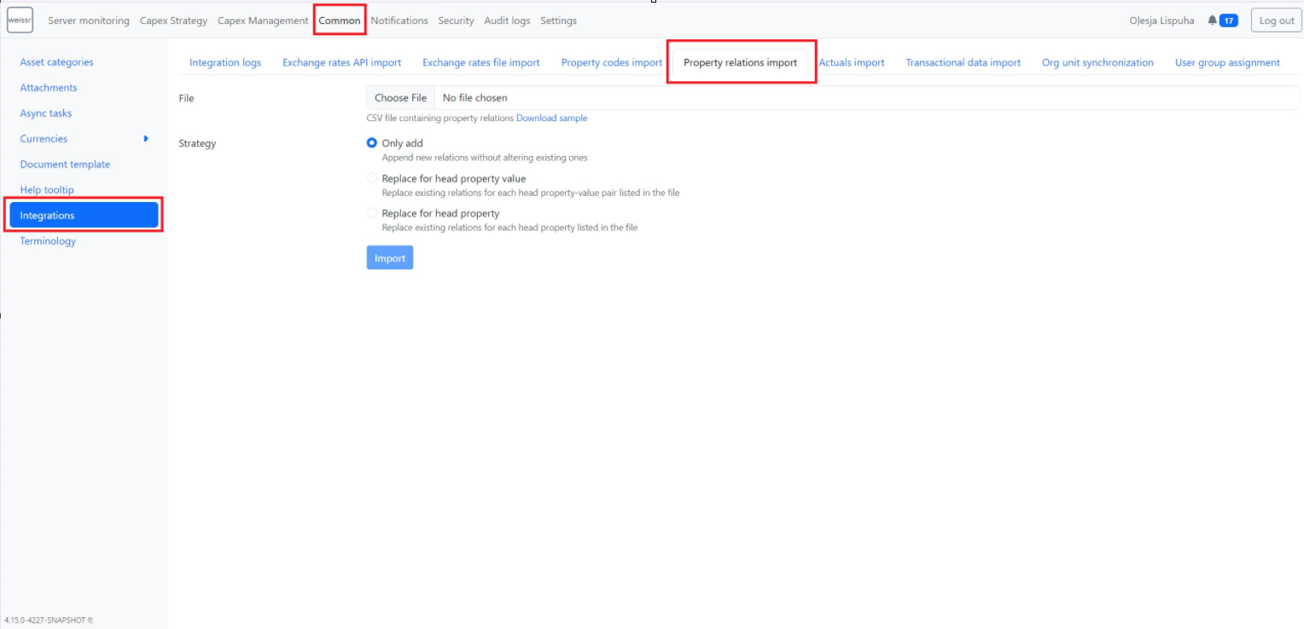This screenshot has height=629, width=1304.
Task: Select the Only add strategy
Action: [x=372, y=143]
